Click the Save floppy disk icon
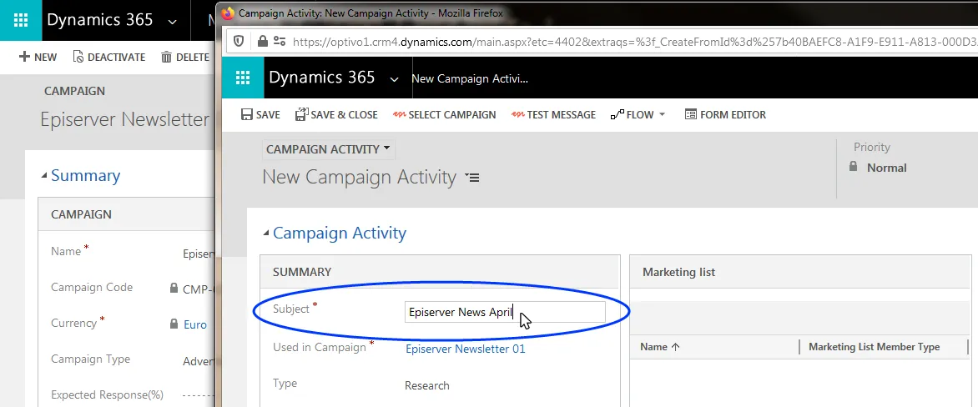This screenshot has height=407, width=978. click(x=246, y=115)
